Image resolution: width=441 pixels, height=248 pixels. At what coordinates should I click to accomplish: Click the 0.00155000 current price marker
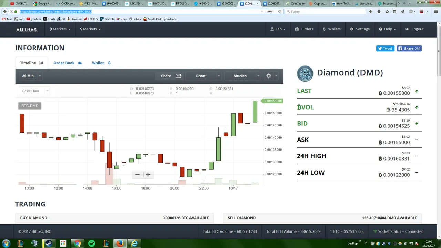273,101
